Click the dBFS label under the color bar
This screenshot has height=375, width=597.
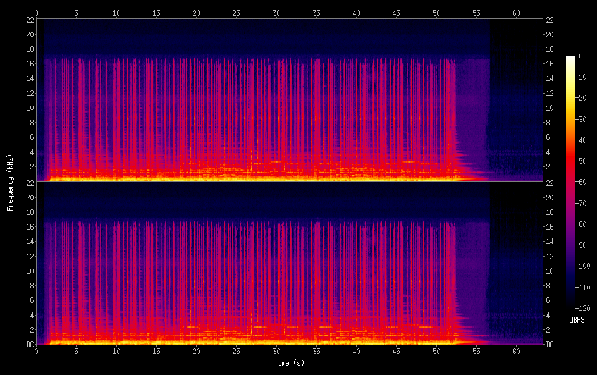[577, 320]
